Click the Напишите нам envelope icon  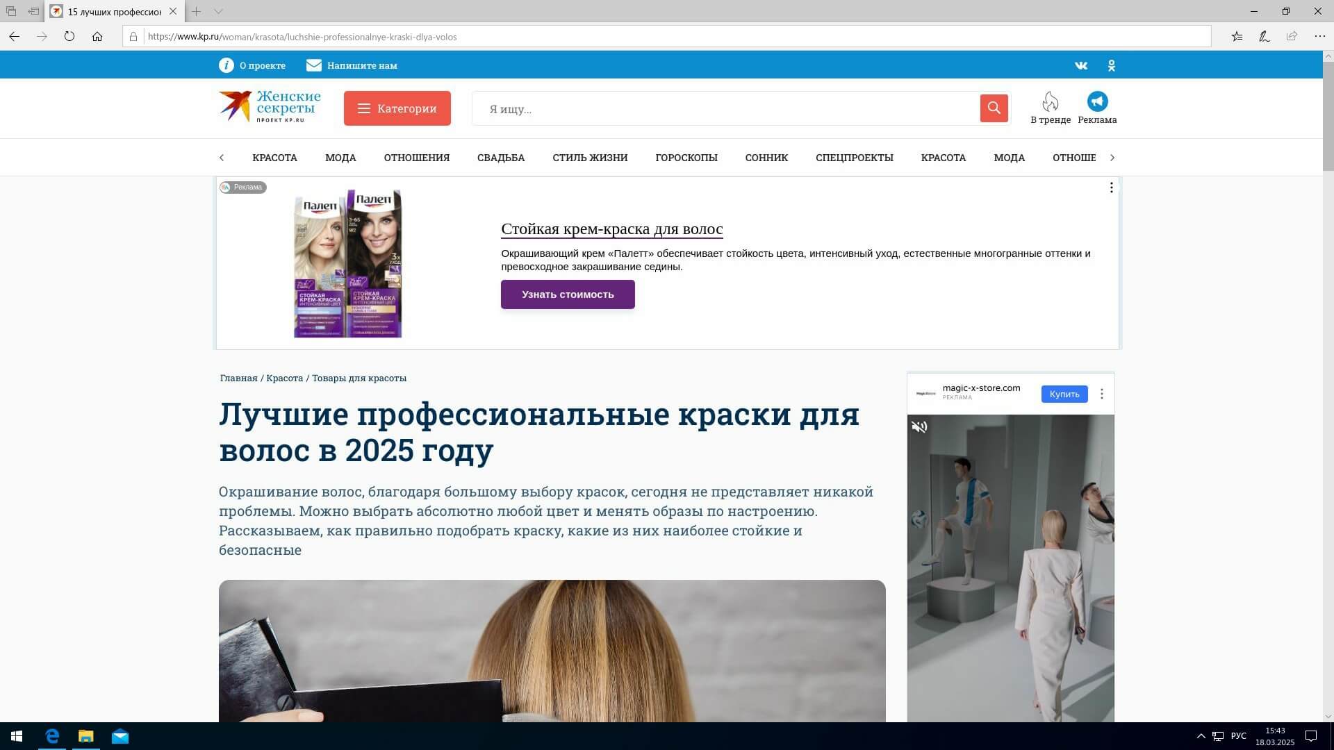point(314,65)
